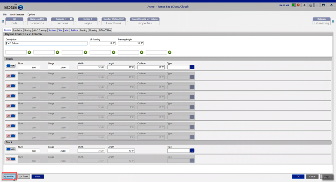Click the Description text field
Viewport: 336px width, 182px height.
point(46,43)
